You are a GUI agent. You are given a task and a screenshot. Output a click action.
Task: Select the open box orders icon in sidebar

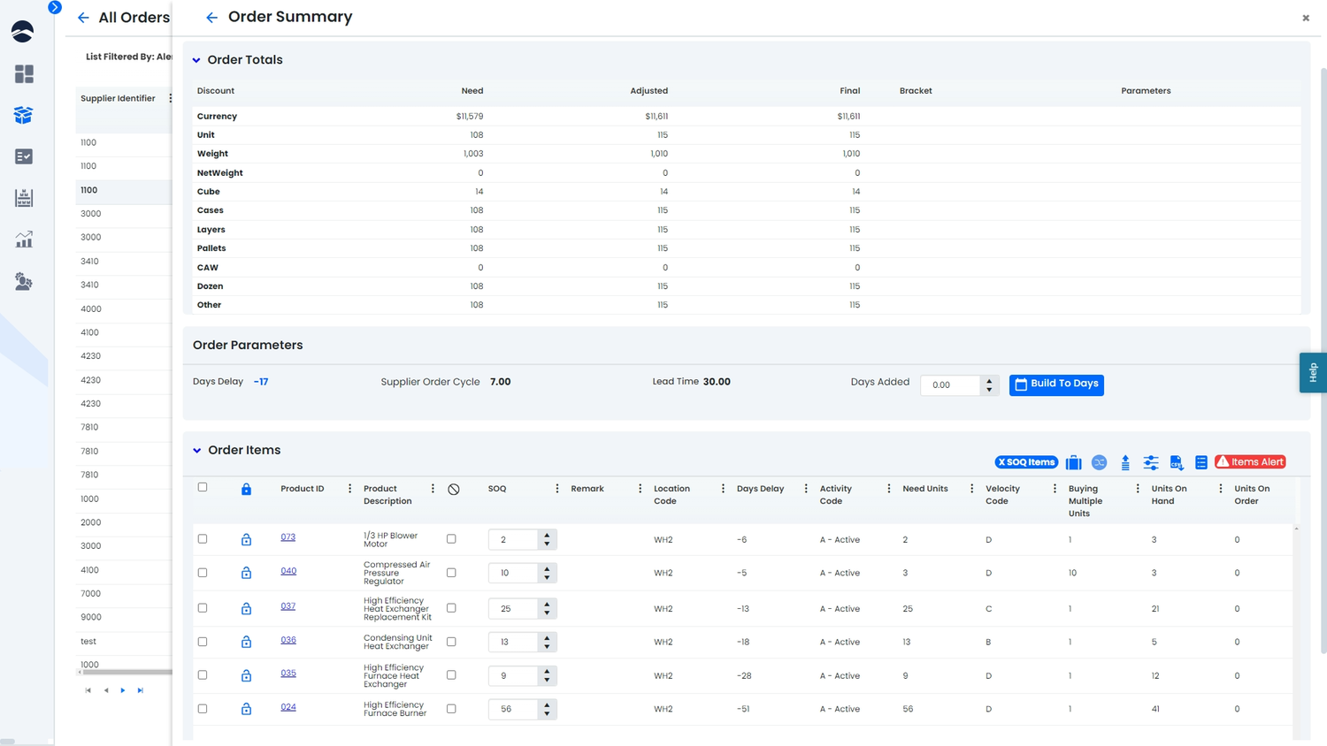(24, 115)
